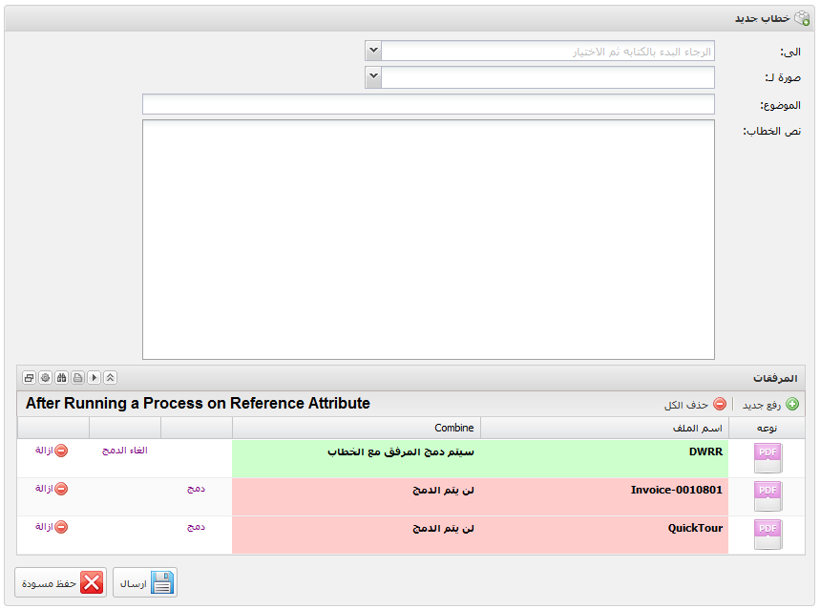The width and height of the screenshot is (820, 609).
Task: Open the 'الى' recipient dropdown arrow
Action: point(373,51)
